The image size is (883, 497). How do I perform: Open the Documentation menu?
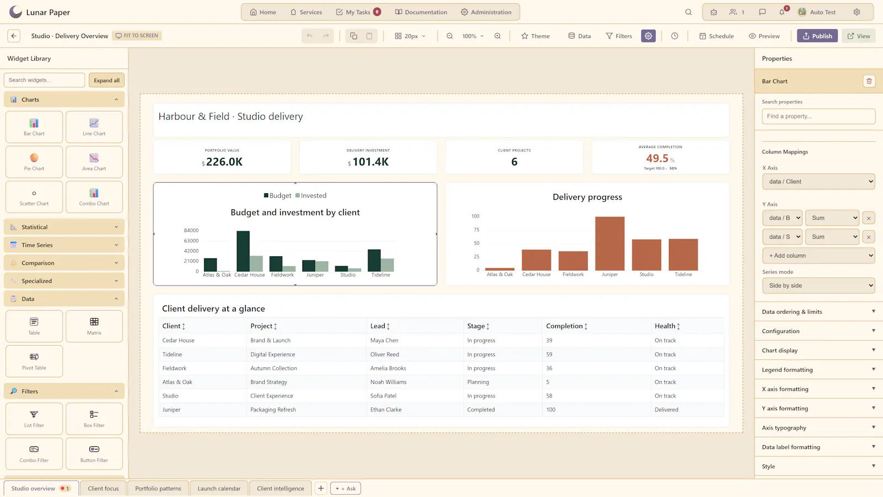[421, 12]
